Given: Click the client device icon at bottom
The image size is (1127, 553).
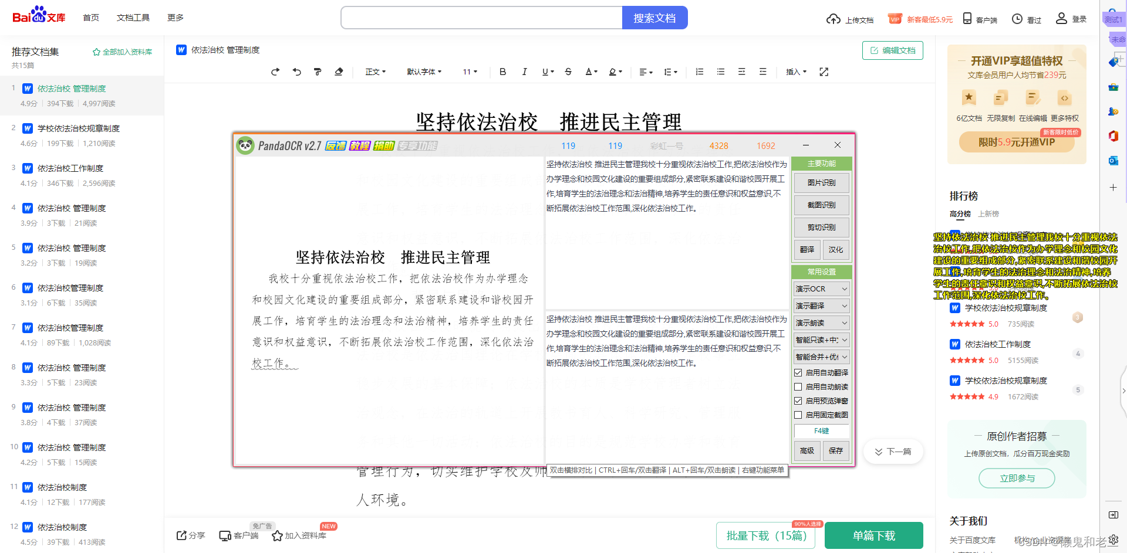Looking at the screenshot, I should click(x=225, y=535).
